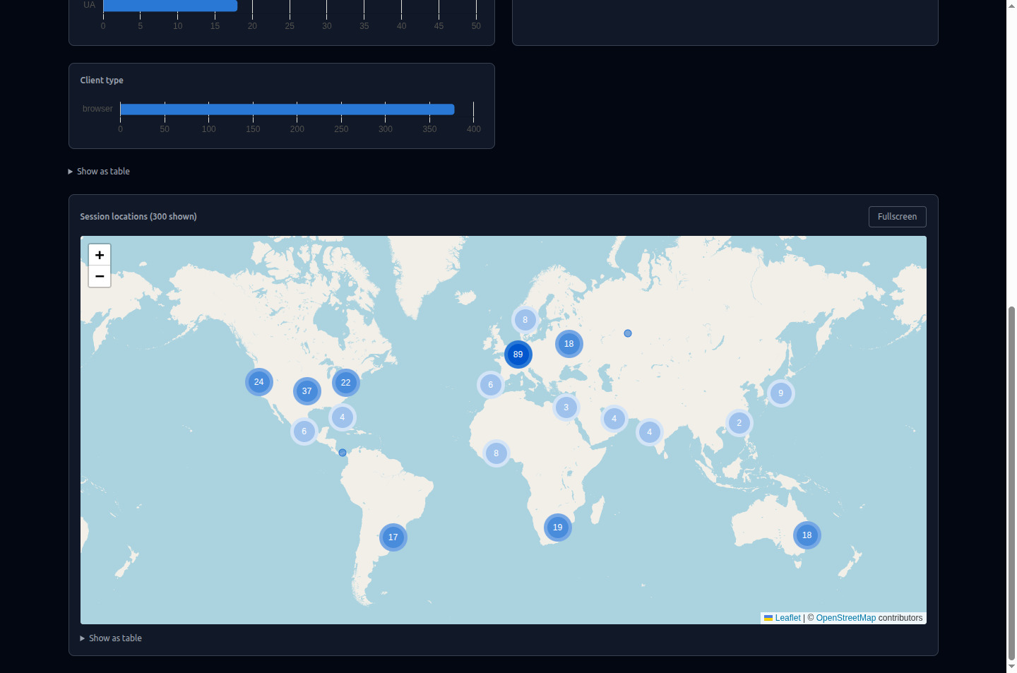Click the scrollbar down arrow
This screenshot has width=1017, height=673.
coord(1011,667)
